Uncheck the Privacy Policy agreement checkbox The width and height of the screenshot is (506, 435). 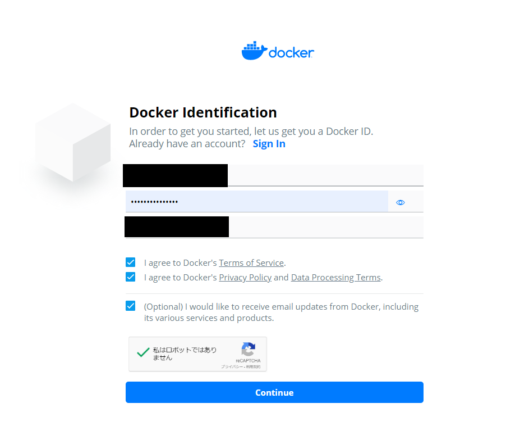click(130, 277)
